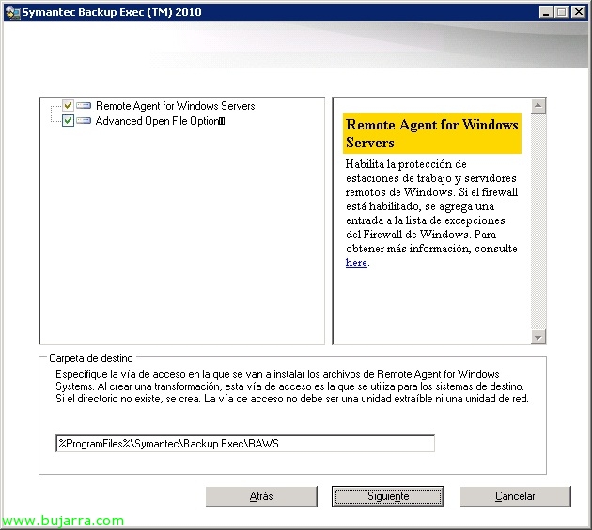Viewport: 592px width, 530px height.
Task: Click the description panel scrollbar track
Action: [538, 221]
